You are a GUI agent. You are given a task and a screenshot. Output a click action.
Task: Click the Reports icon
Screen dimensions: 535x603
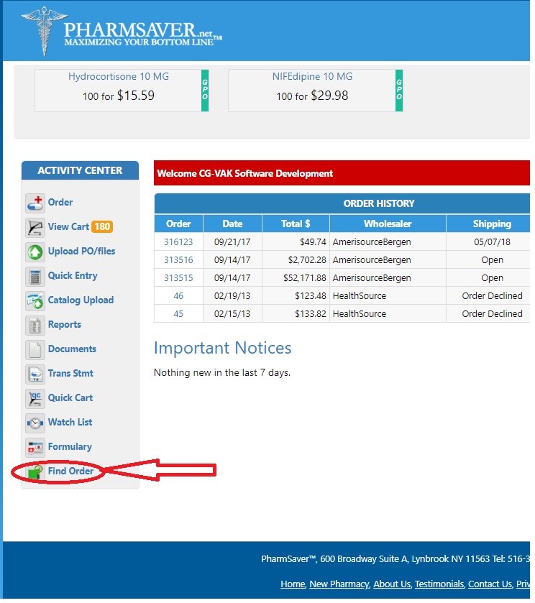click(x=35, y=326)
